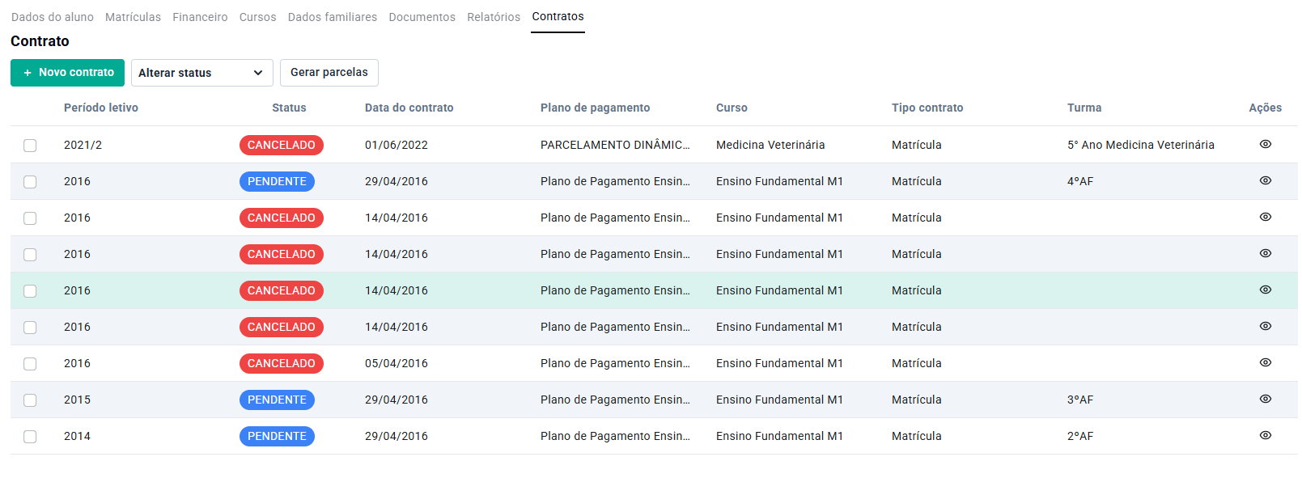Click the PENDENTE badge in 2014 row

[277, 436]
